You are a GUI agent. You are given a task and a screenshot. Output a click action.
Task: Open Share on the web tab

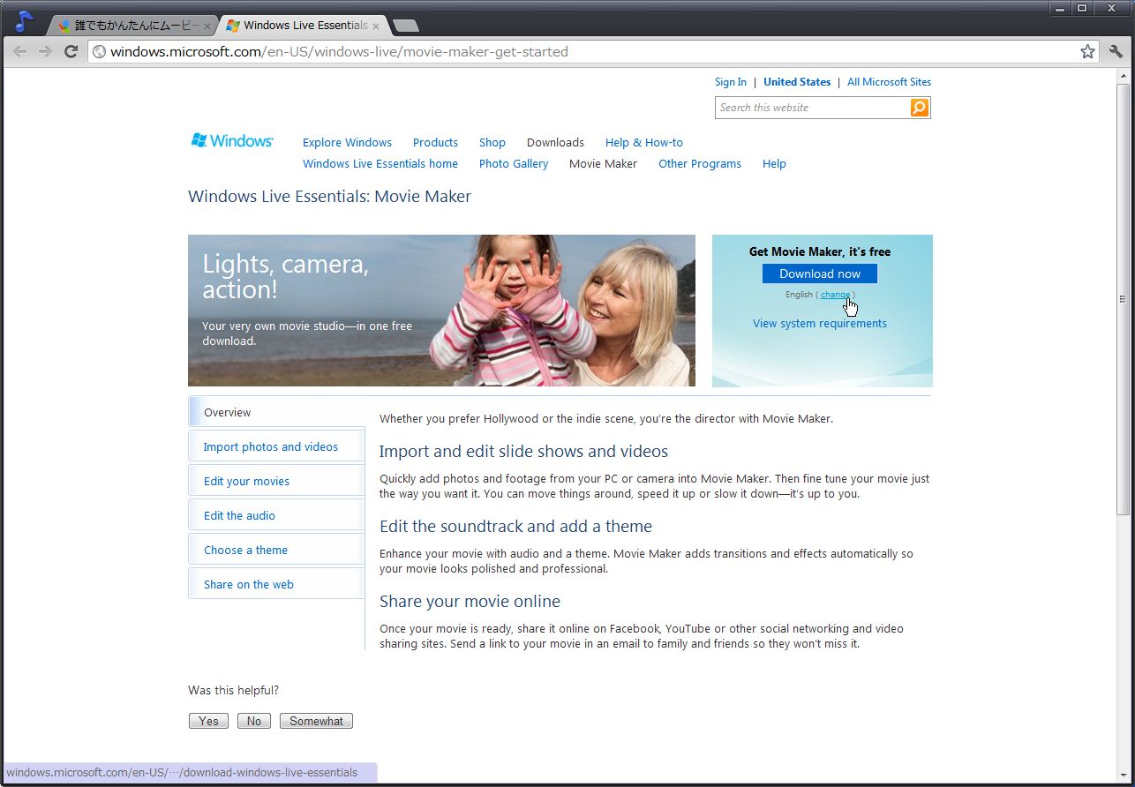pyautogui.click(x=276, y=584)
